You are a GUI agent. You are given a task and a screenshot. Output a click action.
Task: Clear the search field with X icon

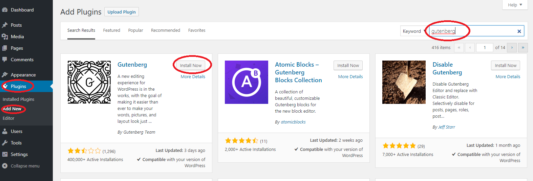point(519,31)
